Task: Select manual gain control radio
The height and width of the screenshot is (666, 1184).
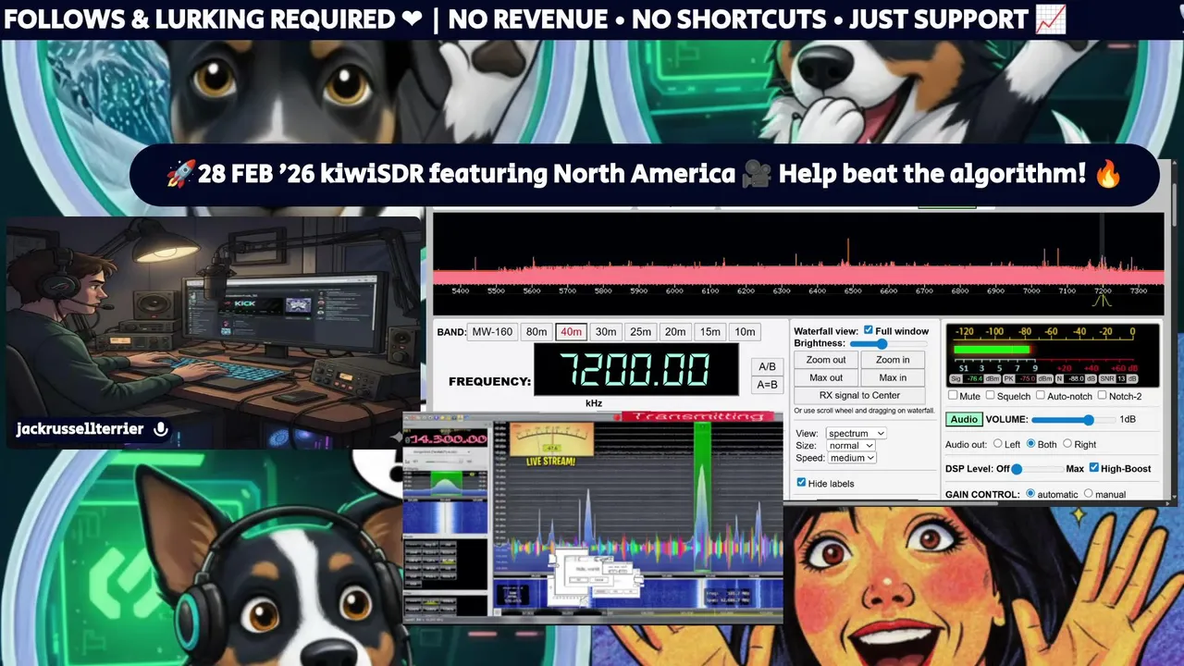Action: pyautogui.click(x=1088, y=494)
